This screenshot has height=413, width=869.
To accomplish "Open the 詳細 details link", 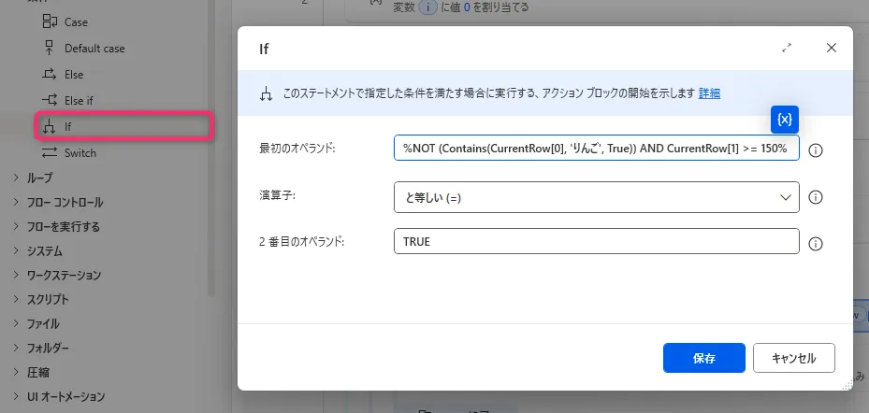I will click(709, 93).
